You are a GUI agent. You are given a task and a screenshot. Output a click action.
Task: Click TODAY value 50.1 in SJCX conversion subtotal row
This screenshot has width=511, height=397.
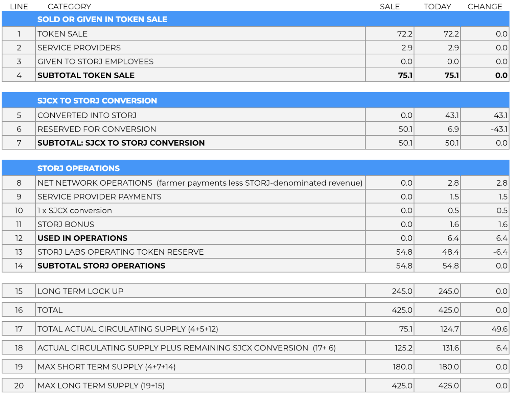(452, 143)
